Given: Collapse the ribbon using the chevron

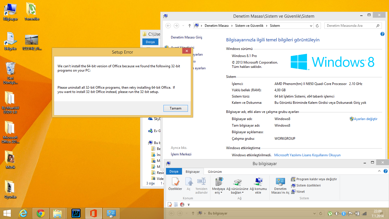Looking at the screenshot, I should tap(379, 171).
